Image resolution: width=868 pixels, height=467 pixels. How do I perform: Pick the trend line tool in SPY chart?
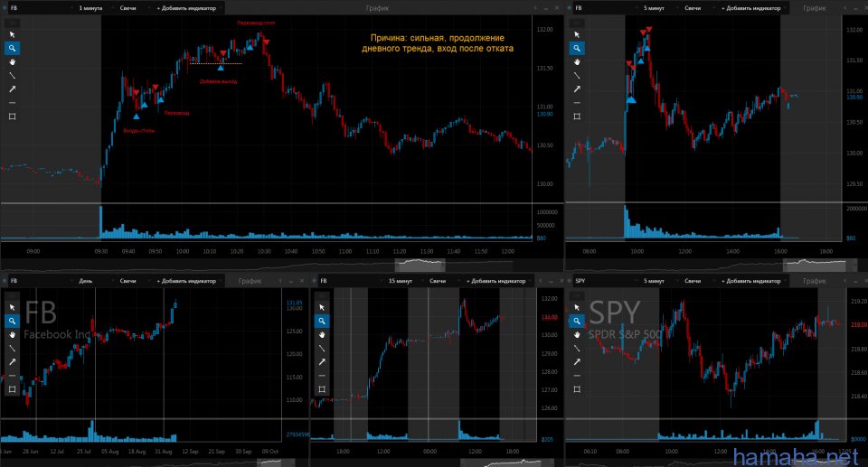[x=577, y=348]
